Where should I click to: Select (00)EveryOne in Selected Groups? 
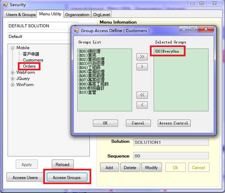tap(167, 51)
